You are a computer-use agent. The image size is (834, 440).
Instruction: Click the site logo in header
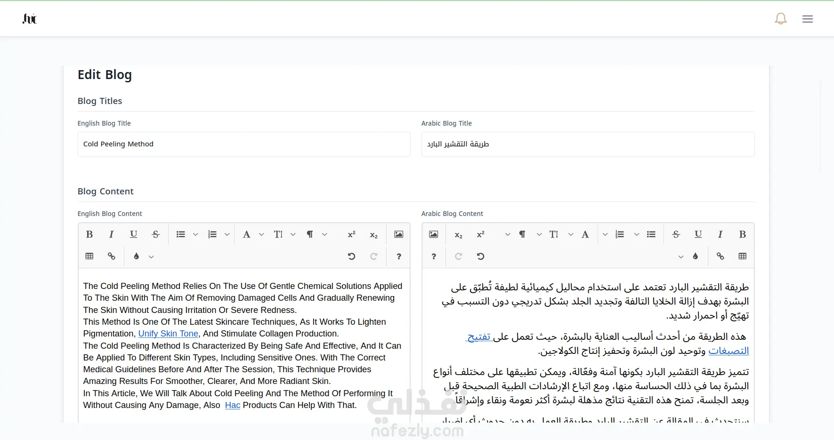coord(29,19)
